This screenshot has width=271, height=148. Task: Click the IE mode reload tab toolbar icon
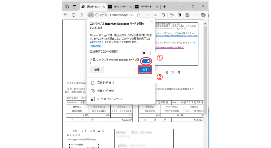click(180, 15)
